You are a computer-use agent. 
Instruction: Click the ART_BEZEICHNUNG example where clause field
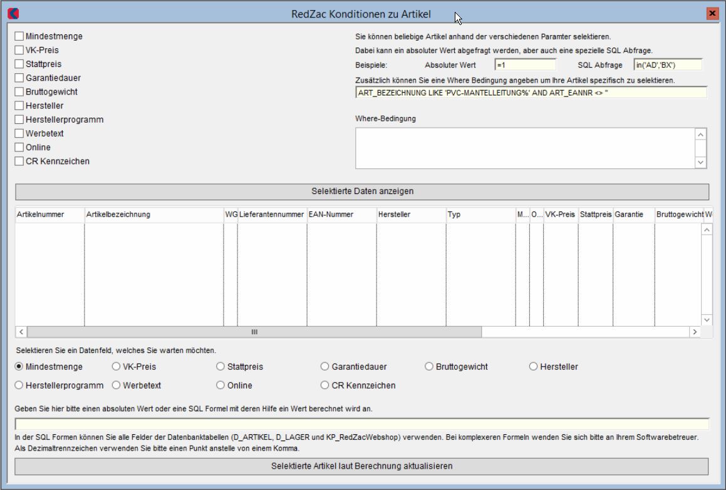pyautogui.click(x=532, y=93)
